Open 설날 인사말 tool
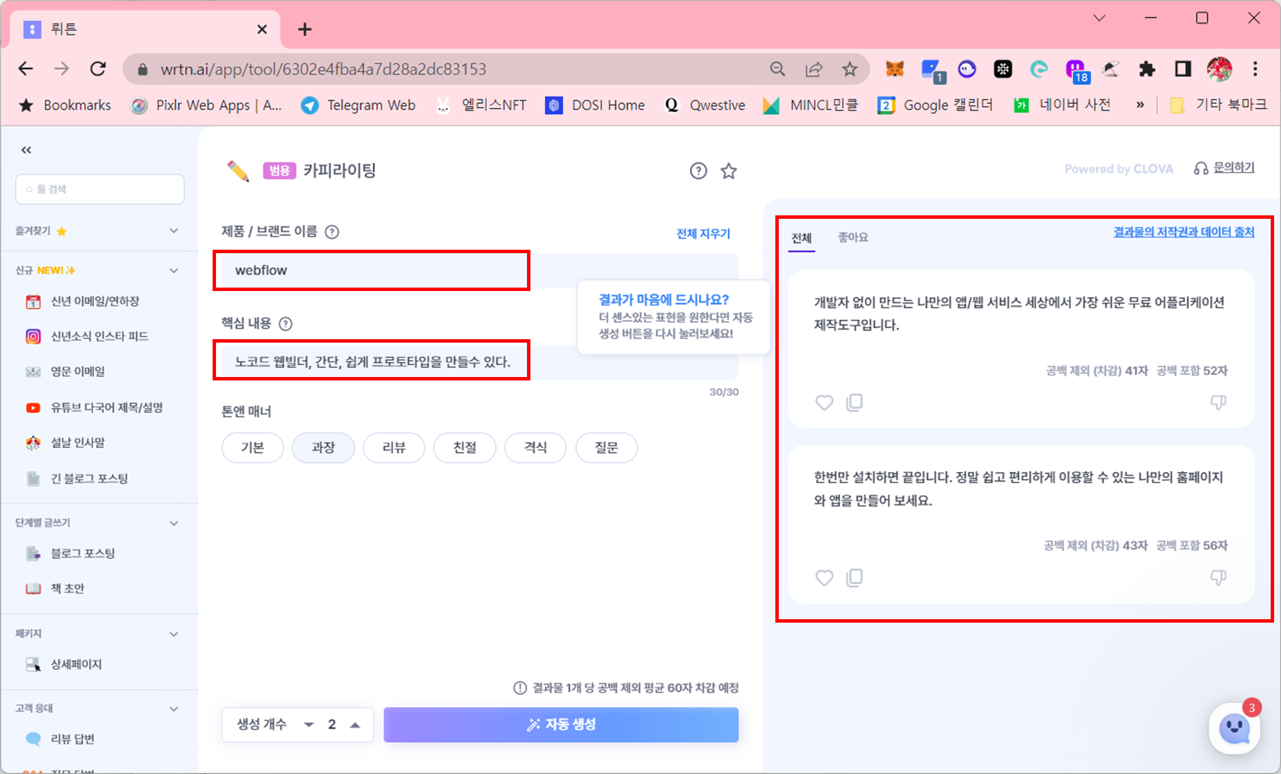This screenshot has width=1281, height=774. (78, 442)
